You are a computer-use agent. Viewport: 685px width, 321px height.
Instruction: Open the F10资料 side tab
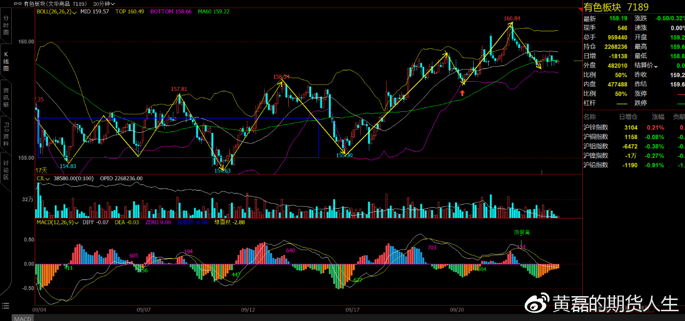pyautogui.click(x=6, y=131)
